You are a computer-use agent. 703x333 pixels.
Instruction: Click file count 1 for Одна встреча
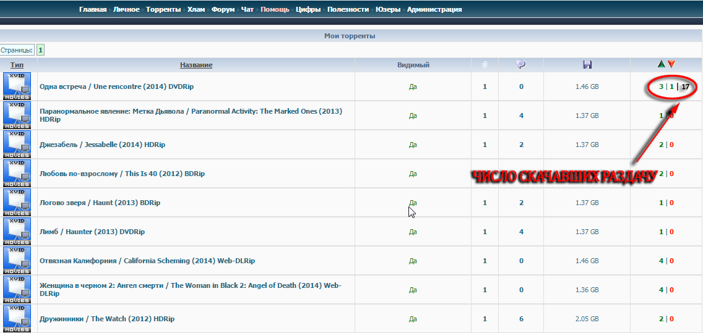coord(485,86)
